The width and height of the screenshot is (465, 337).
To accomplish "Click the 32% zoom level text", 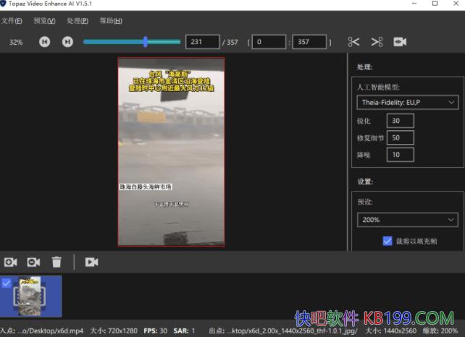I will point(16,43).
